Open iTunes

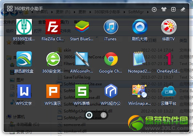click(111, 27)
